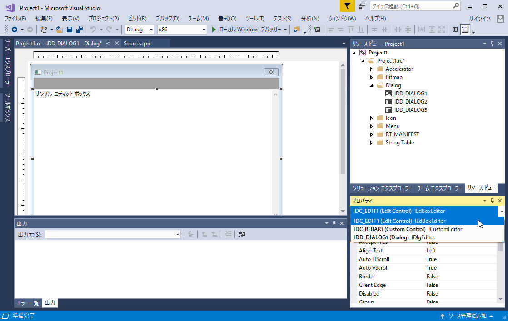Switch to the エラー一覧 tab
Screen dimensions: 508x321
pyautogui.click(x=28, y=303)
